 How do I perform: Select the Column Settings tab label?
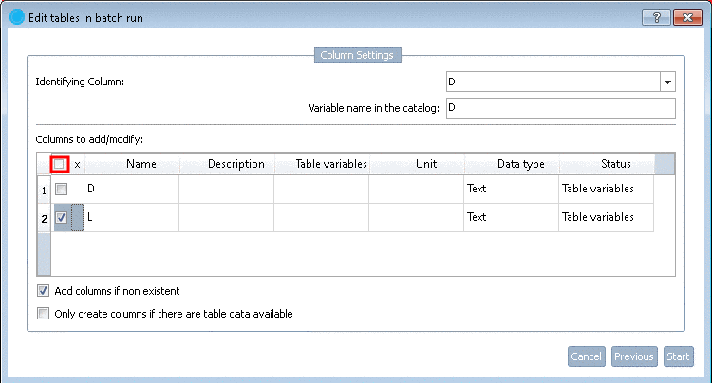click(357, 55)
